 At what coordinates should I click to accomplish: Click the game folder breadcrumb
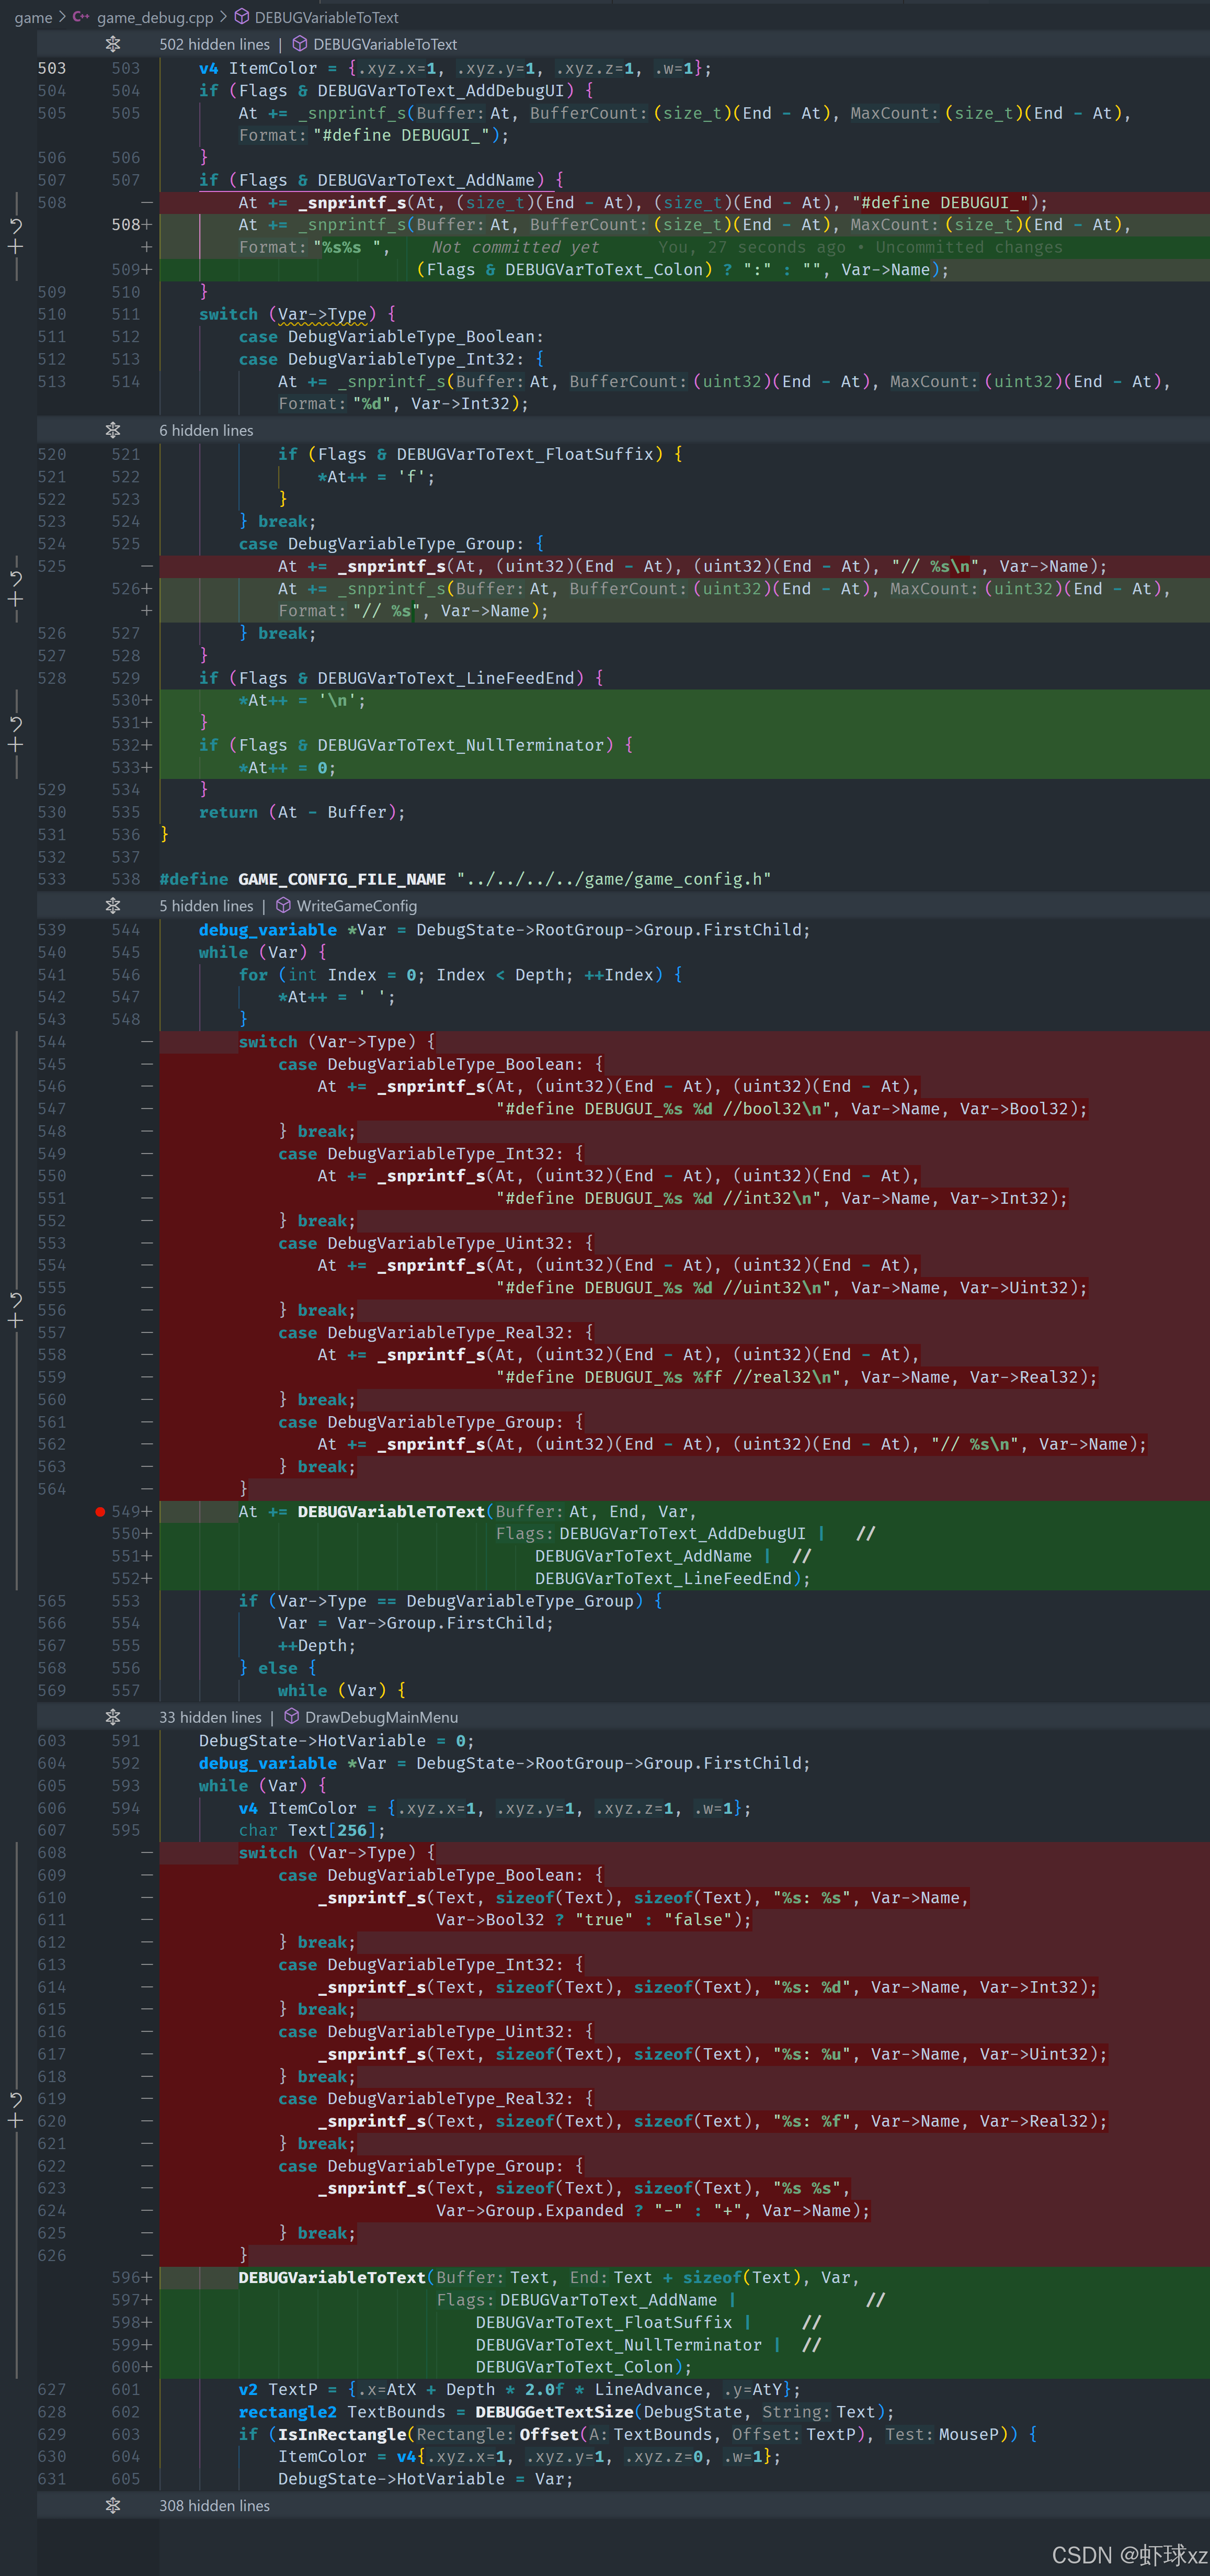pos(33,17)
